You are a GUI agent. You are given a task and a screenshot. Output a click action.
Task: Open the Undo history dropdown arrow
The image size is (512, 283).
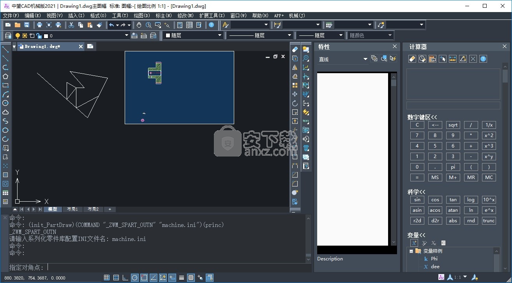[x=117, y=25]
